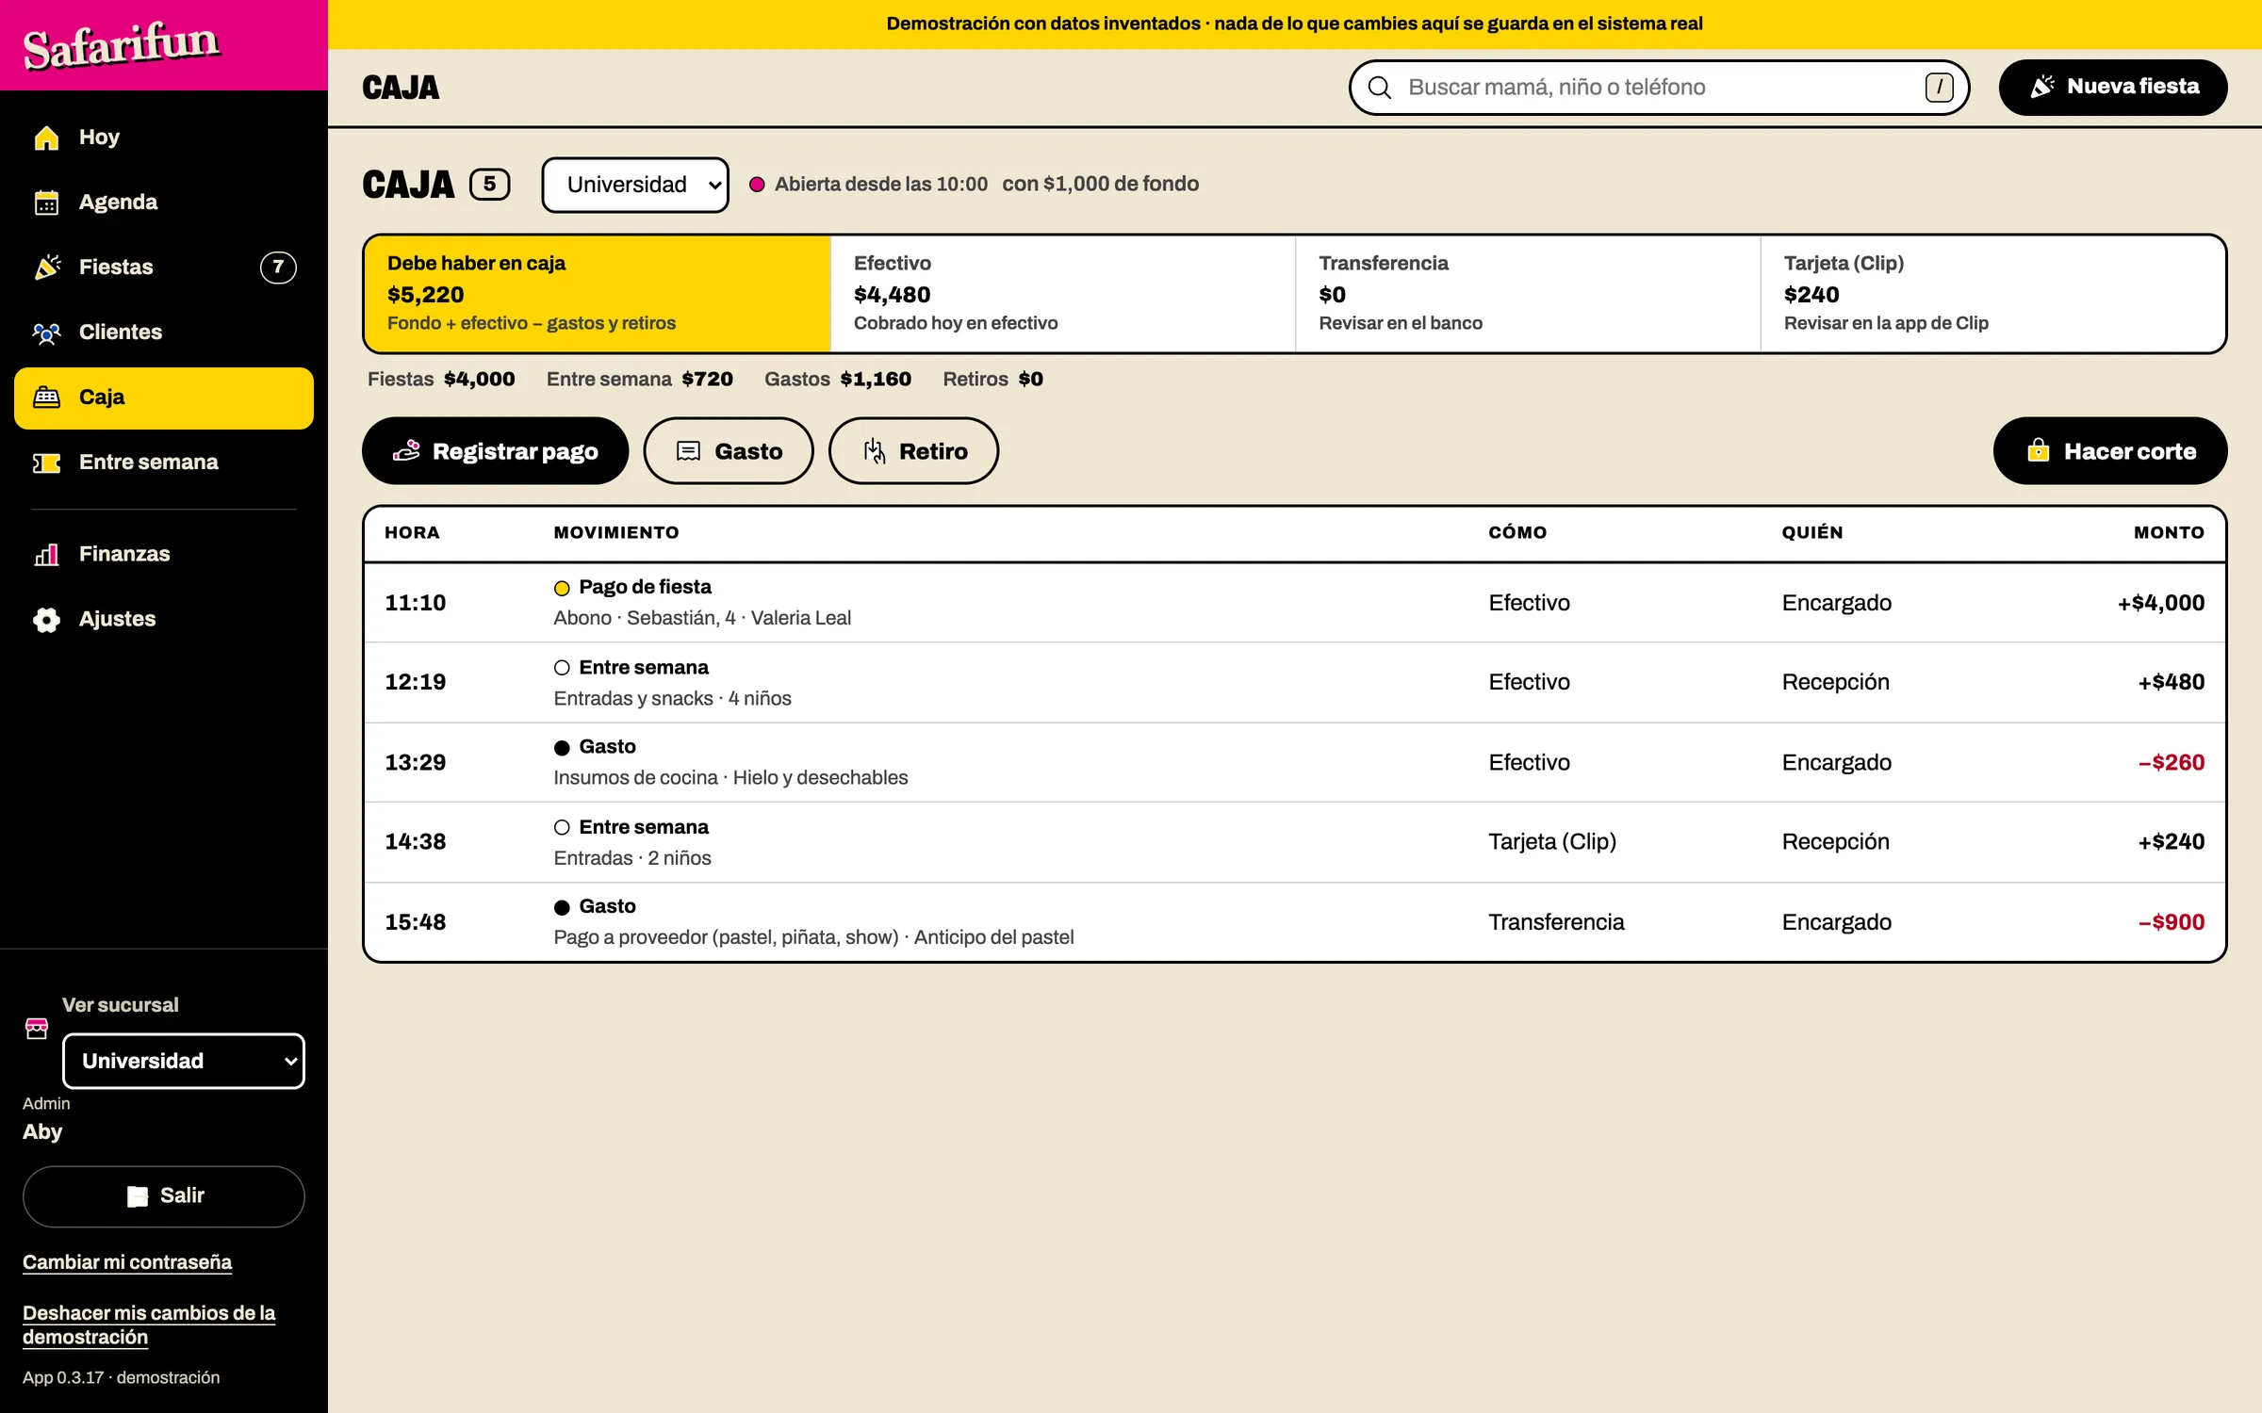Focus the Buscar mamá, niño o teléfono field

pyautogui.click(x=1660, y=88)
